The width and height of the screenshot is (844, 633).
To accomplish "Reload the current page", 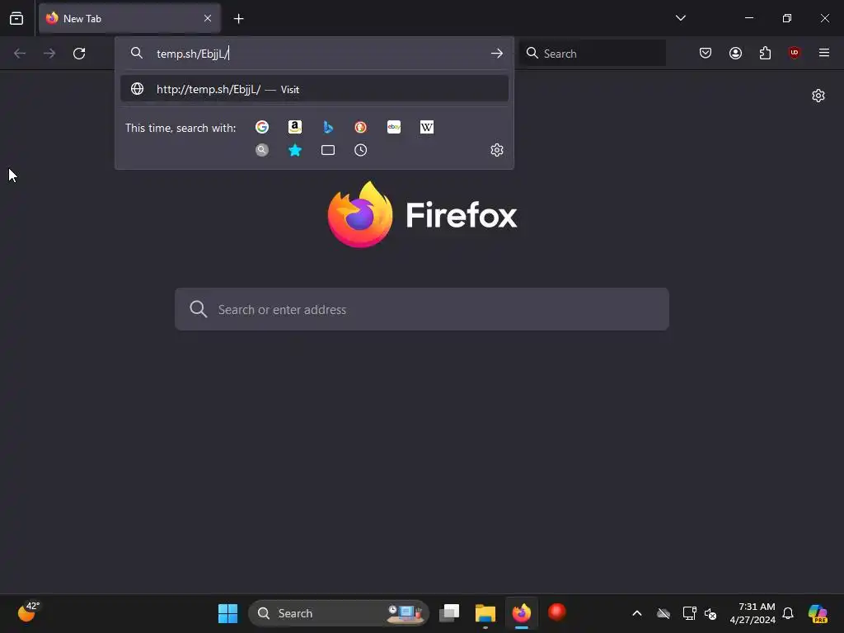I will 79,54.
